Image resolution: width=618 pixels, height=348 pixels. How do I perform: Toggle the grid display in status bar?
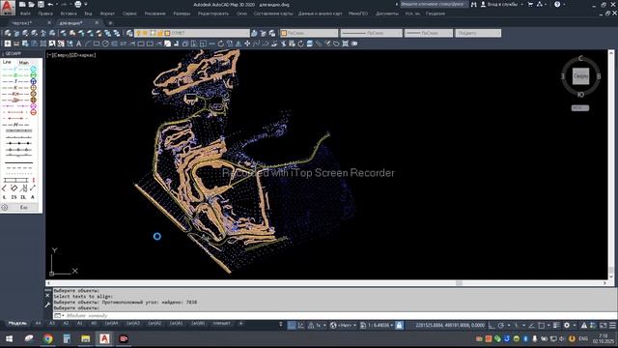pyautogui.click(x=292, y=326)
